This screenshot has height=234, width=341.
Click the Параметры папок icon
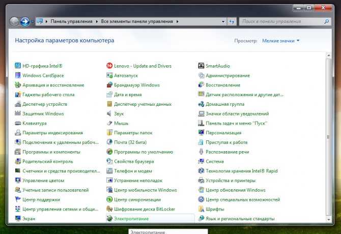coord(109,133)
